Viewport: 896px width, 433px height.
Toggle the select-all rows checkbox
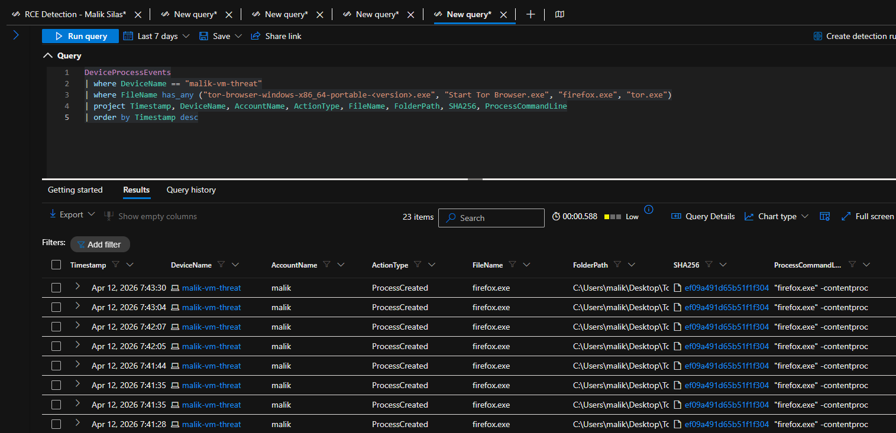pos(56,265)
